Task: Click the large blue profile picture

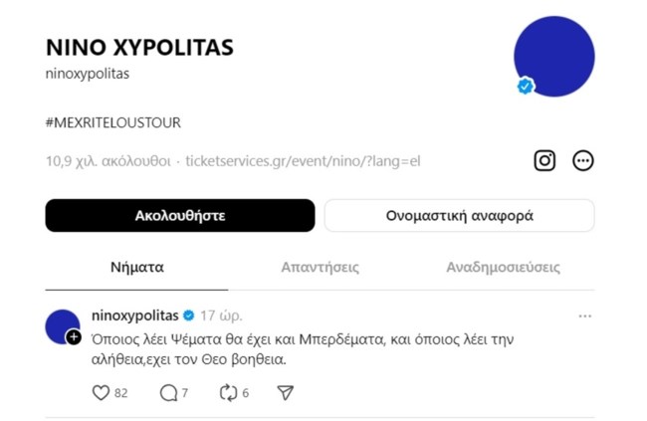Action: click(x=553, y=56)
